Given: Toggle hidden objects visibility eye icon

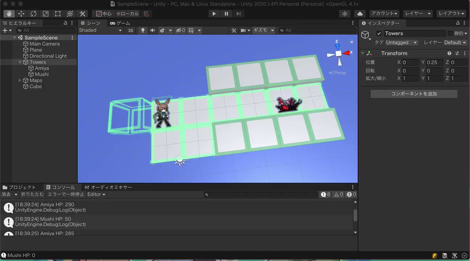Looking at the screenshot, I should [x=180, y=30].
